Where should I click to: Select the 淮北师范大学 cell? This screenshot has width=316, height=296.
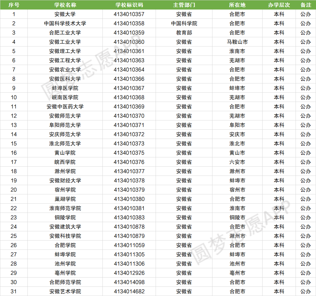pyautogui.click(x=65, y=144)
